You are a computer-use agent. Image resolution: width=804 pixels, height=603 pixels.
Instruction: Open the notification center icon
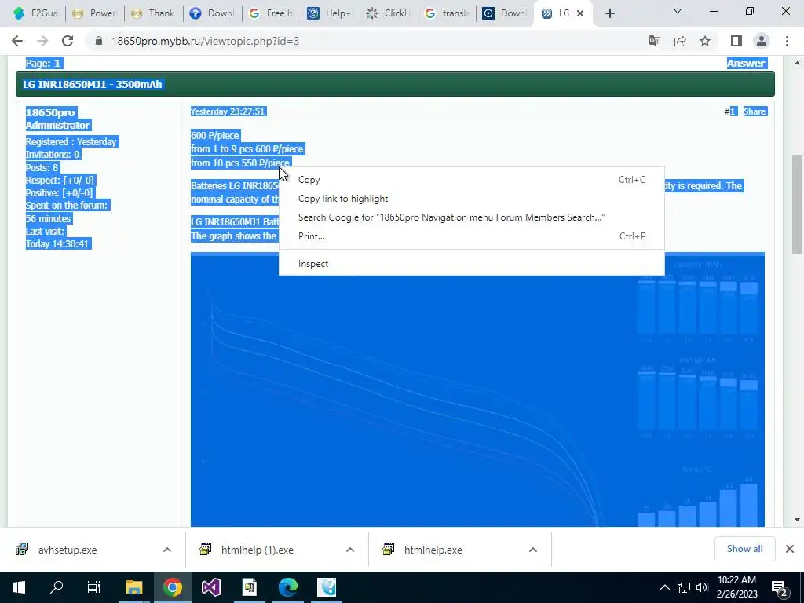(x=780, y=588)
